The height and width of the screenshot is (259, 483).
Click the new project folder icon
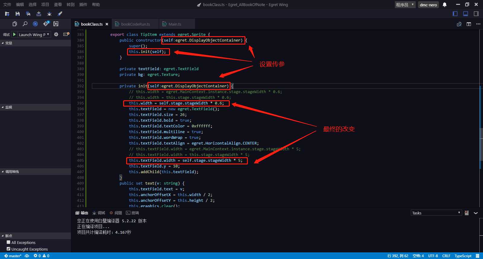pos(7,14)
